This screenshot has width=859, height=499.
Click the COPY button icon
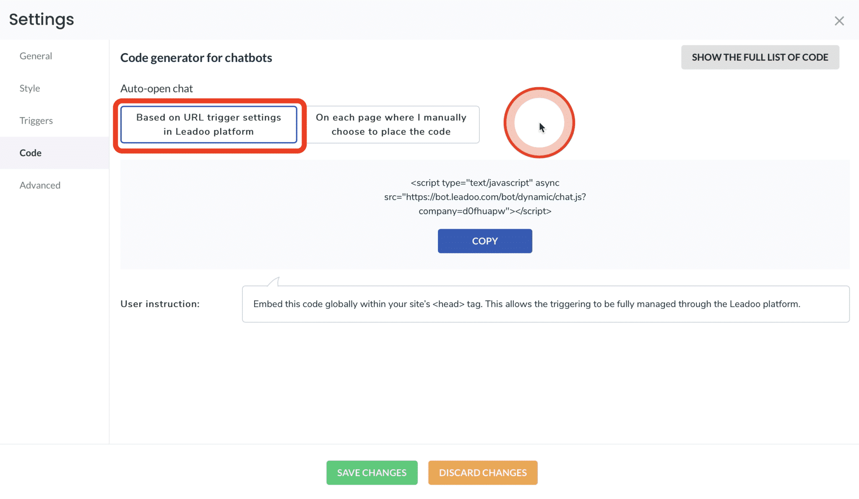[x=485, y=240]
